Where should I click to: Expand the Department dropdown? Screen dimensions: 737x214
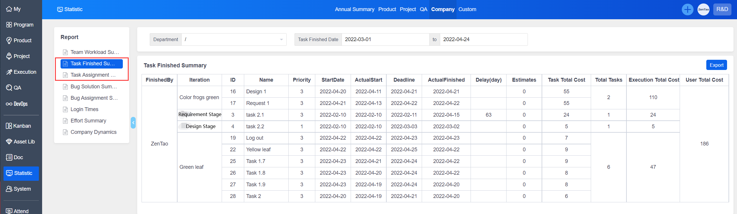coord(234,40)
